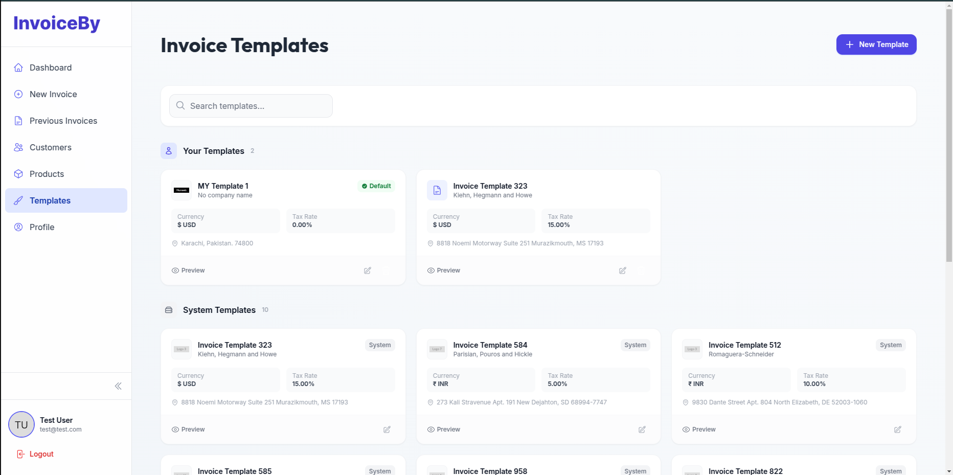This screenshot has width=953, height=475.
Task: Edit Invoice Template 323 under Your Templates
Action: click(x=623, y=270)
